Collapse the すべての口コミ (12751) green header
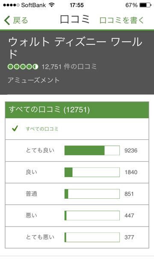Viewport: 154px width, 273px height. [x=77, y=110]
